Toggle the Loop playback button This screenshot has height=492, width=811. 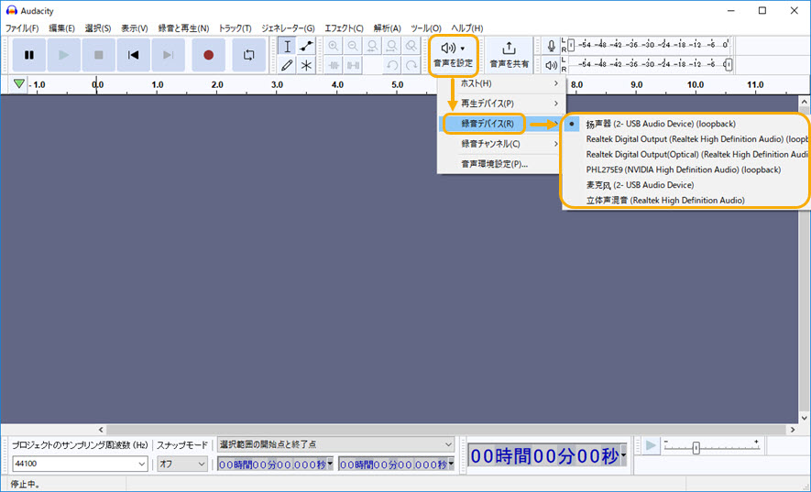click(248, 55)
